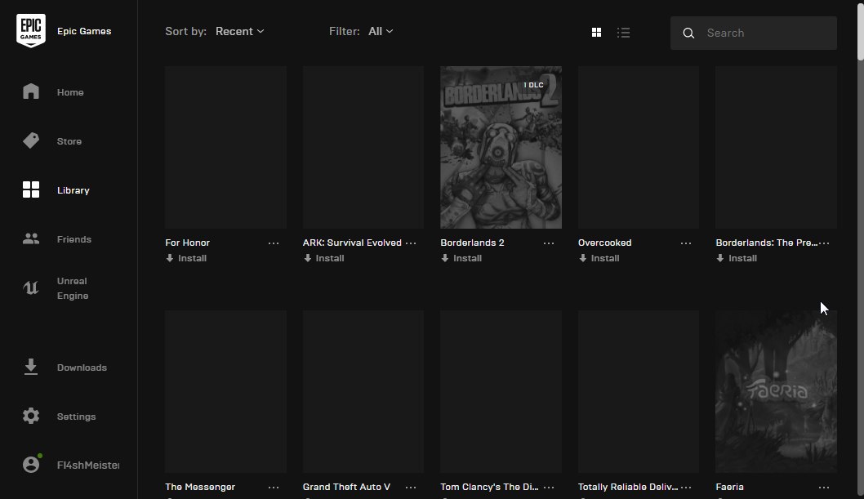
Task: Open Unreal Engine section label
Action: coord(73,288)
